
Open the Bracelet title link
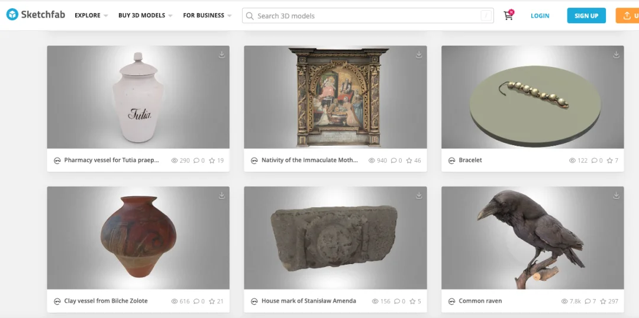point(470,160)
